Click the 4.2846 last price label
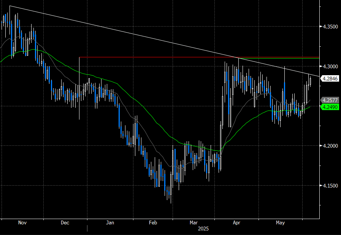This screenshot has width=341, height=235. [330, 79]
